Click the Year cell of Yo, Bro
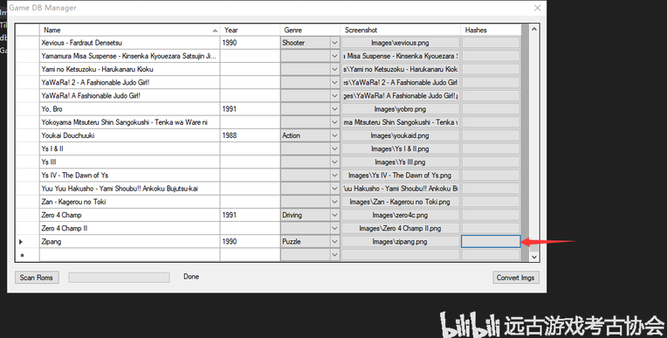The width and height of the screenshot is (667, 338). [x=250, y=109]
